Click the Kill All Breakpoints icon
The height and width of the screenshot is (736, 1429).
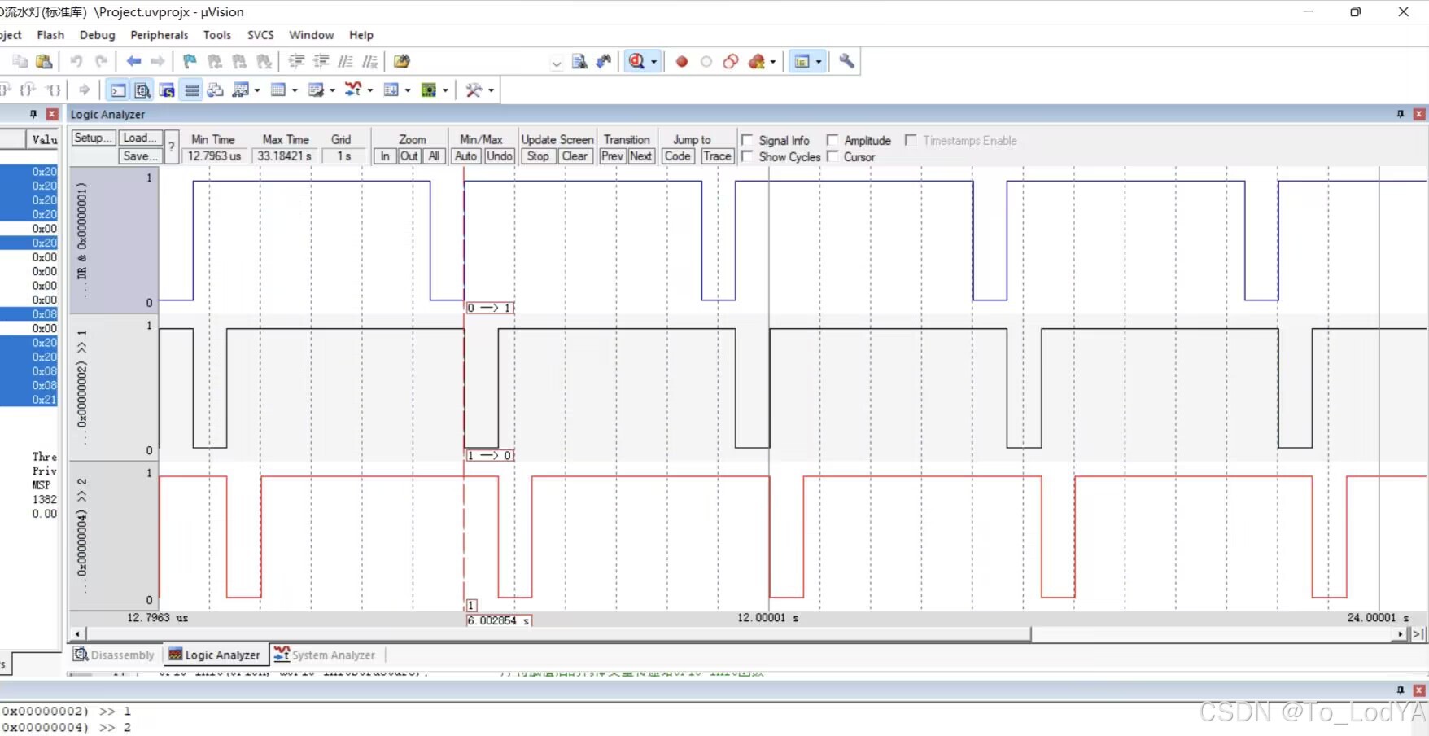(x=757, y=61)
